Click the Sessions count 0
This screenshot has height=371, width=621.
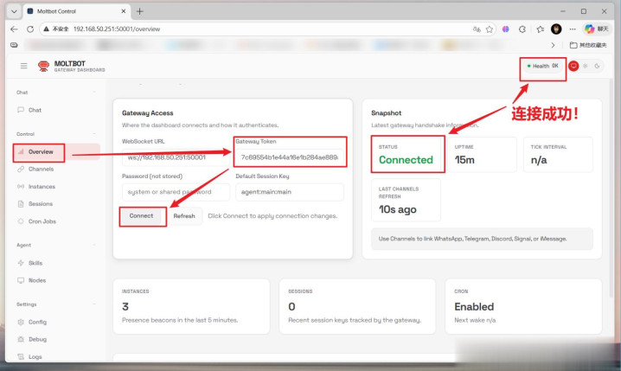point(291,306)
